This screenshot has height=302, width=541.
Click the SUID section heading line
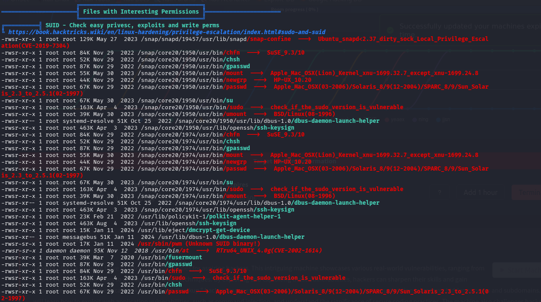point(132,25)
